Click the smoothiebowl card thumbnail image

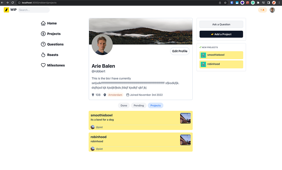pos(186,118)
